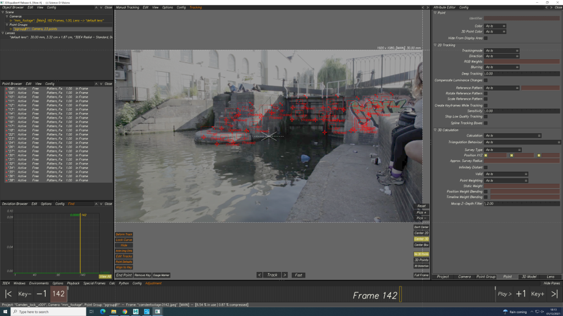This screenshot has height=316, width=563.
Task: Open the Tracking menu in Manual Tracking
Action: point(196,7)
